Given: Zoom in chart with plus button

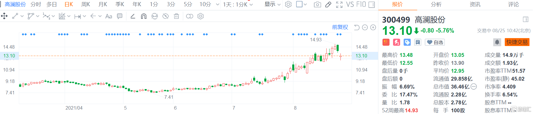Looking at the screenshot, I should tap(373, 27).
